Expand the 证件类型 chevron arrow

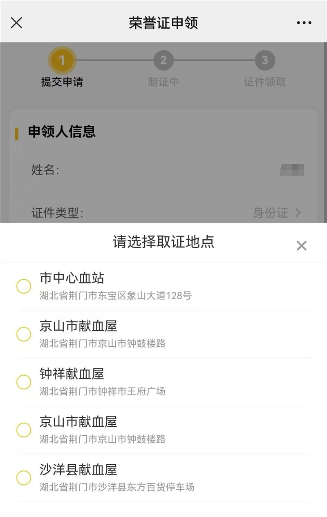tap(298, 213)
